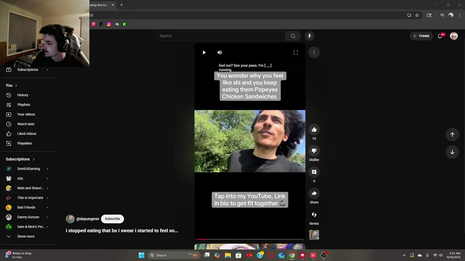Open File Explorer from the taskbar

tap(228, 255)
